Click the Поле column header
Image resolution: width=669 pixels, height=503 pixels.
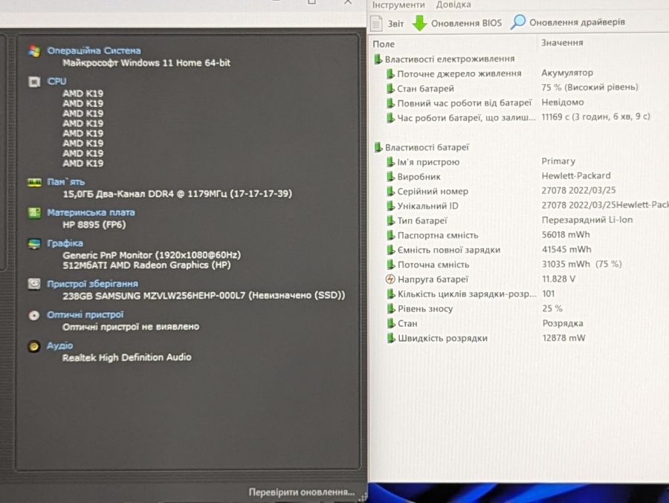[384, 44]
